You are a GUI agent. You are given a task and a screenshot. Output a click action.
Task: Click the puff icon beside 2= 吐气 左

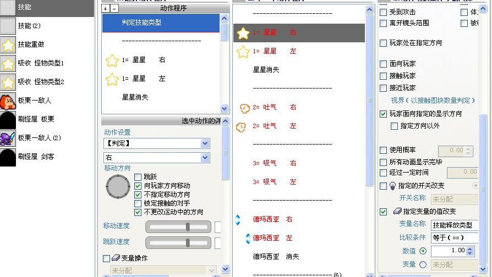240,127
